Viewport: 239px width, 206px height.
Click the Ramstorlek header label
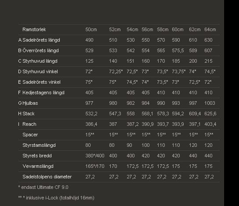coord(34,29)
